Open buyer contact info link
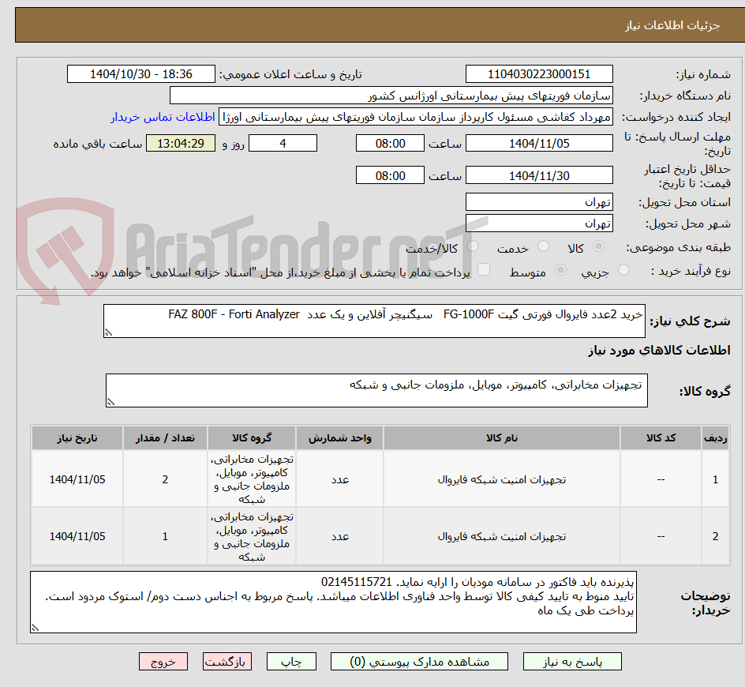This screenshot has width=745, height=687. click(x=163, y=117)
